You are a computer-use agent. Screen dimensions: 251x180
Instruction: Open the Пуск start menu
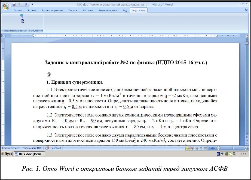tap(7, 154)
